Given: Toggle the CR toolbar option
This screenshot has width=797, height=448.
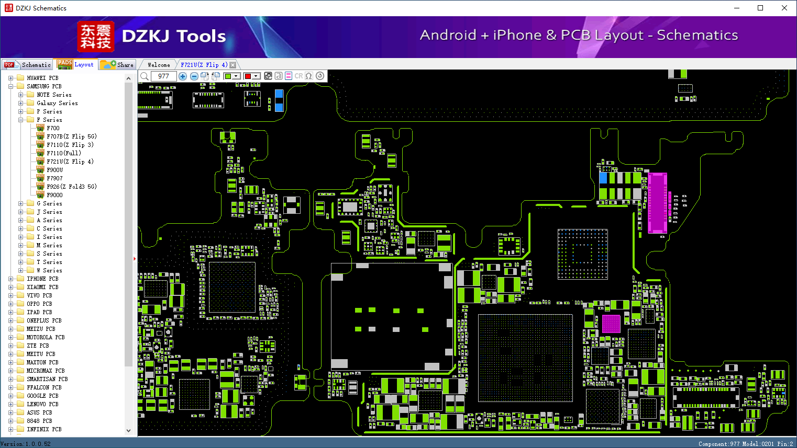Looking at the screenshot, I should pyautogui.click(x=298, y=76).
